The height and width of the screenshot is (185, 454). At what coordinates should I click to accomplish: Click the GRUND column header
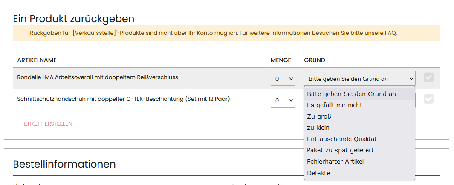click(315, 60)
